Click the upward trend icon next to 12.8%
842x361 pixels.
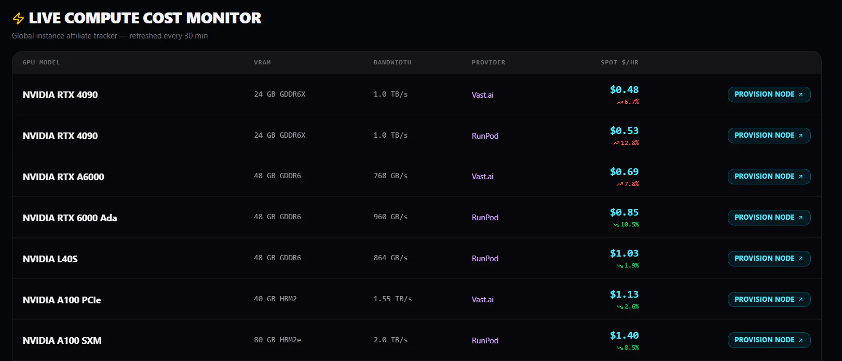616,143
